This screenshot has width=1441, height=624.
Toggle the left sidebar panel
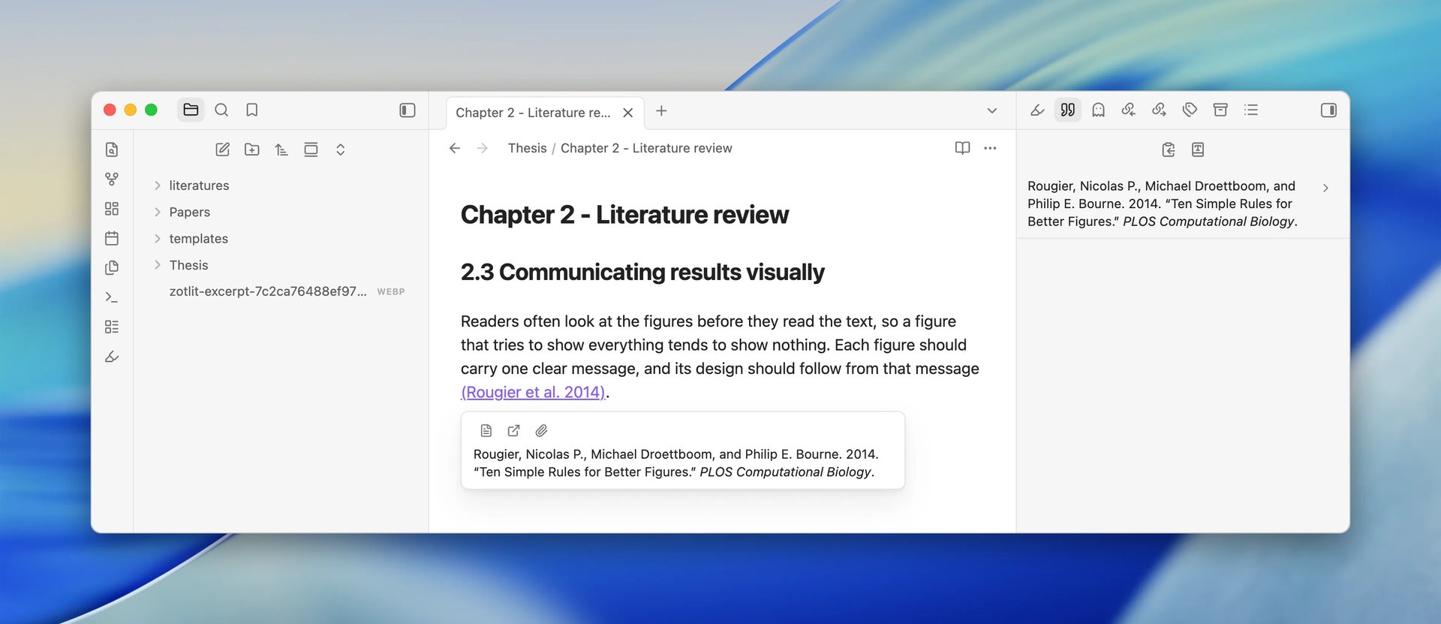coord(408,110)
